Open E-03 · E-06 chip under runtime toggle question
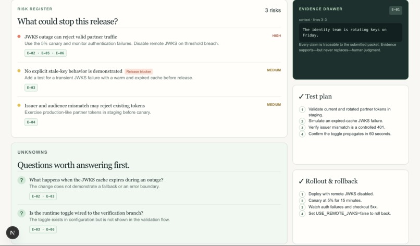The image size is (420, 246). [x=43, y=229]
